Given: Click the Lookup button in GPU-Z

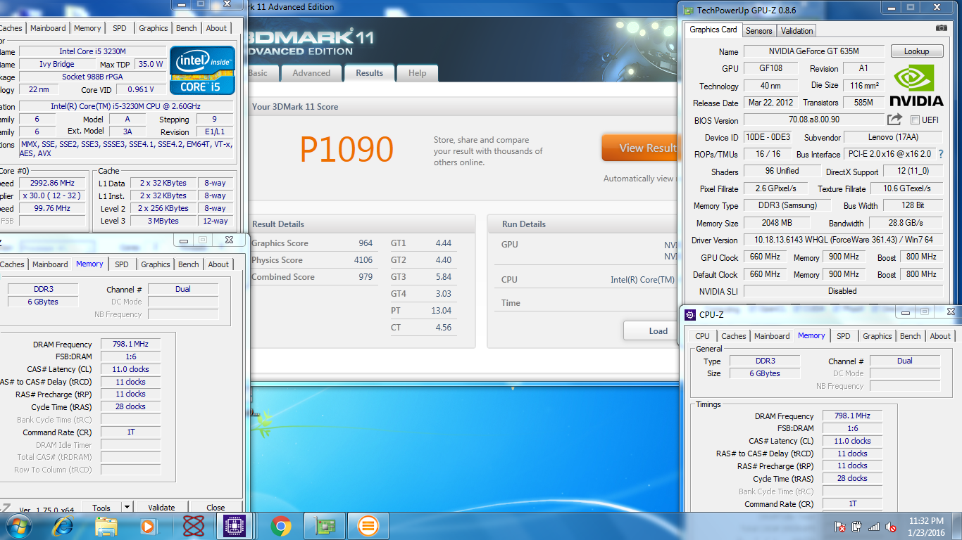Looking at the screenshot, I should click(x=916, y=51).
